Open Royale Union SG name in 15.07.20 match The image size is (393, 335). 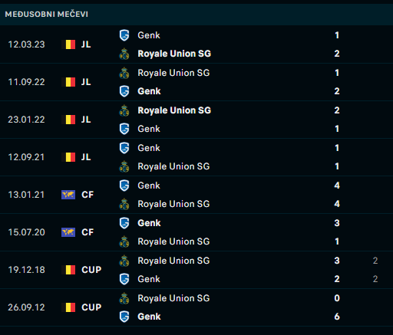173,241
